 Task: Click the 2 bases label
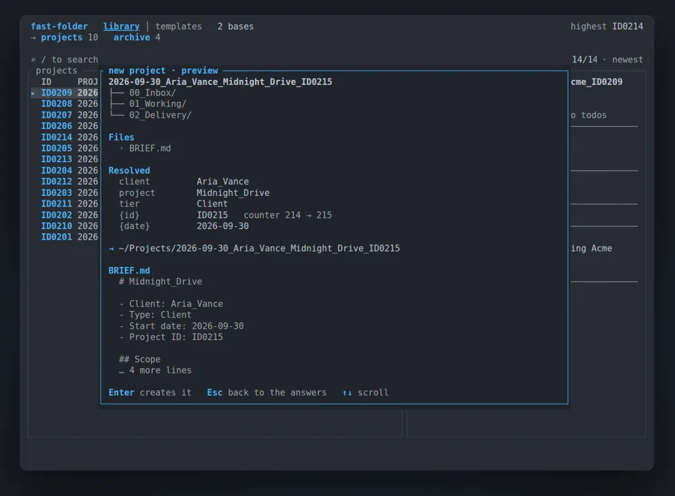click(x=236, y=26)
